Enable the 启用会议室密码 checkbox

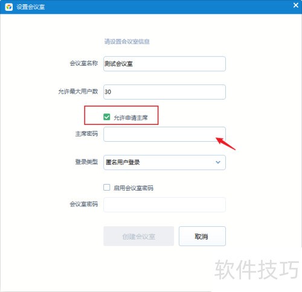[107, 188]
